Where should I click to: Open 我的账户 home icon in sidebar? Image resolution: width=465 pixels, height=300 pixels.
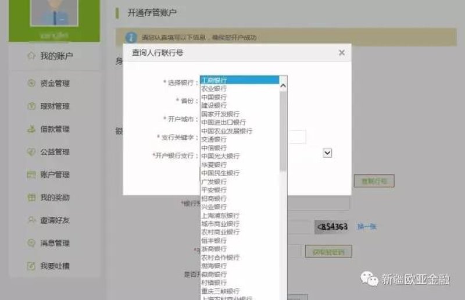coord(31,56)
